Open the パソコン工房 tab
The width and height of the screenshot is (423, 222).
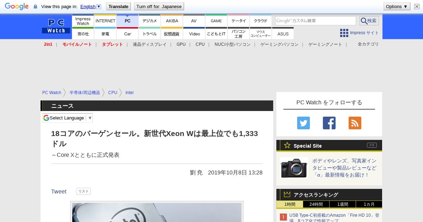(239, 33)
